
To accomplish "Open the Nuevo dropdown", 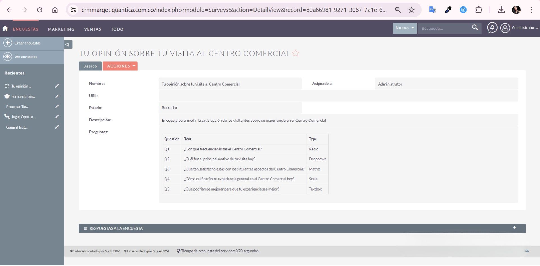I will pos(404,28).
